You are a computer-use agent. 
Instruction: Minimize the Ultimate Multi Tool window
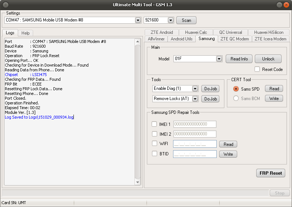click(x=279, y=5)
